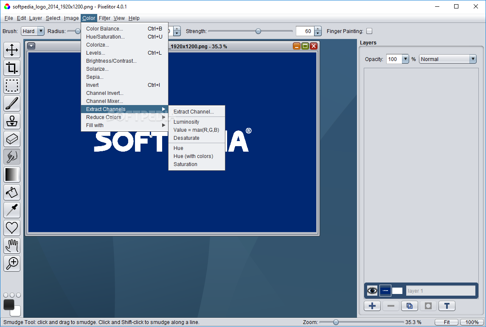The width and height of the screenshot is (486, 327).
Task: Select the Eraser tool
Action: click(x=12, y=139)
